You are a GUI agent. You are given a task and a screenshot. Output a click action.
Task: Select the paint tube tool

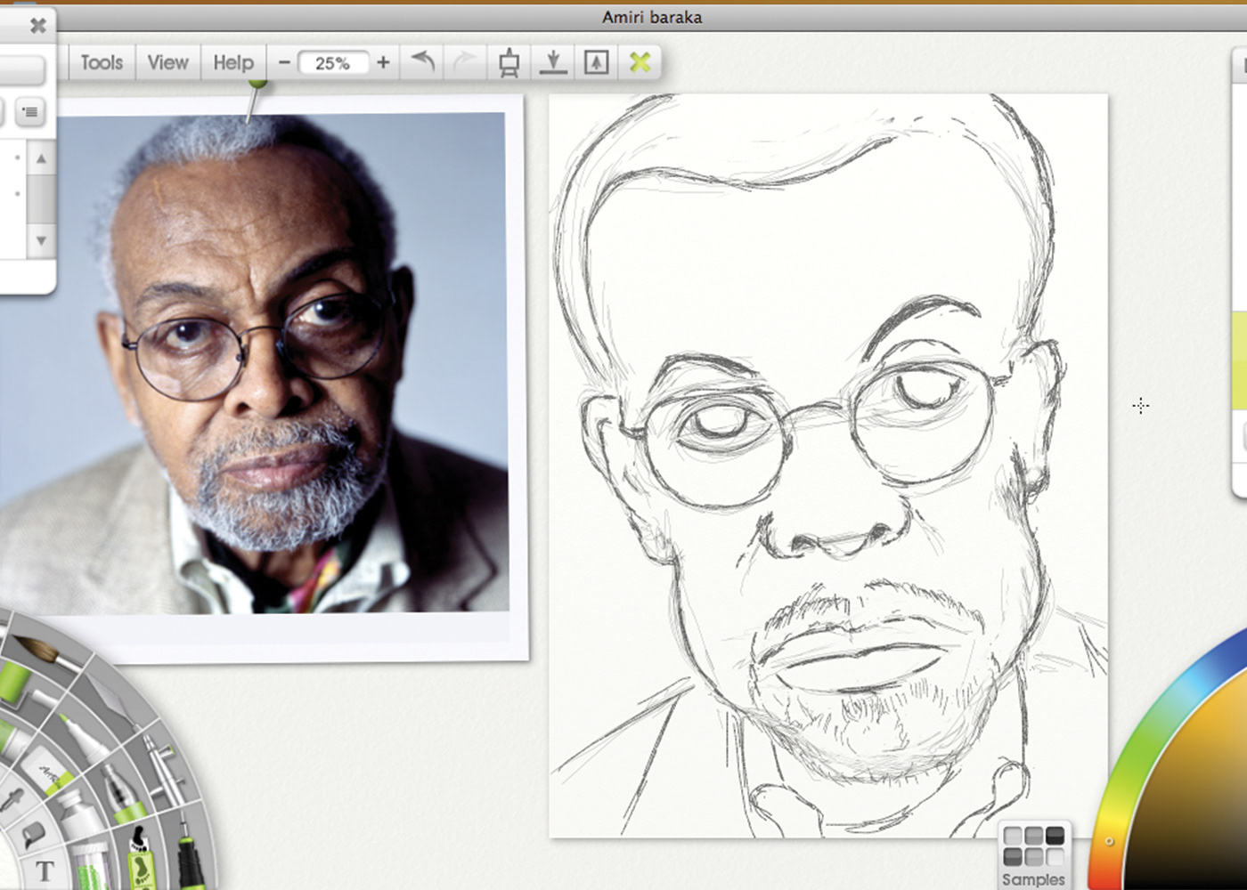coord(80,813)
